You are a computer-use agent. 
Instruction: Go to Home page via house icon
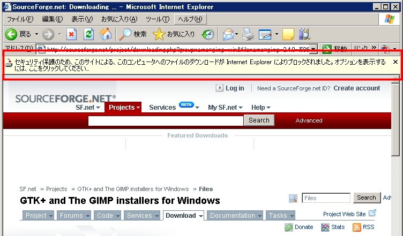pos(106,34)
